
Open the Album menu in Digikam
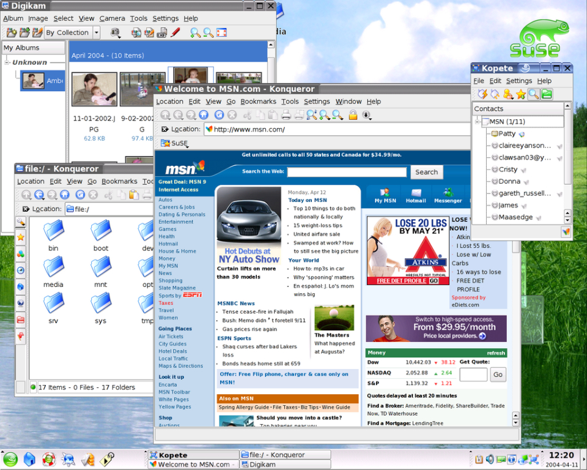pyautogui.click(x=13, y=18)
